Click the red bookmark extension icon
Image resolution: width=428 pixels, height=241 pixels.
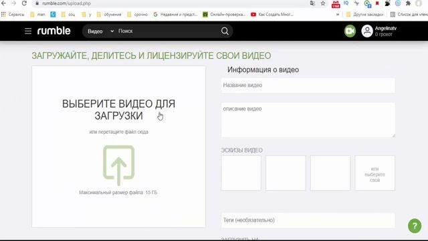(x=377, y=3)
